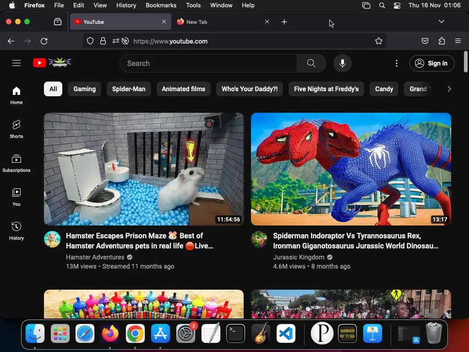Open Hamster Escapes Prison Maze video title
The height and width of the screenshot is (352, 469).
(x=139, y=241)
